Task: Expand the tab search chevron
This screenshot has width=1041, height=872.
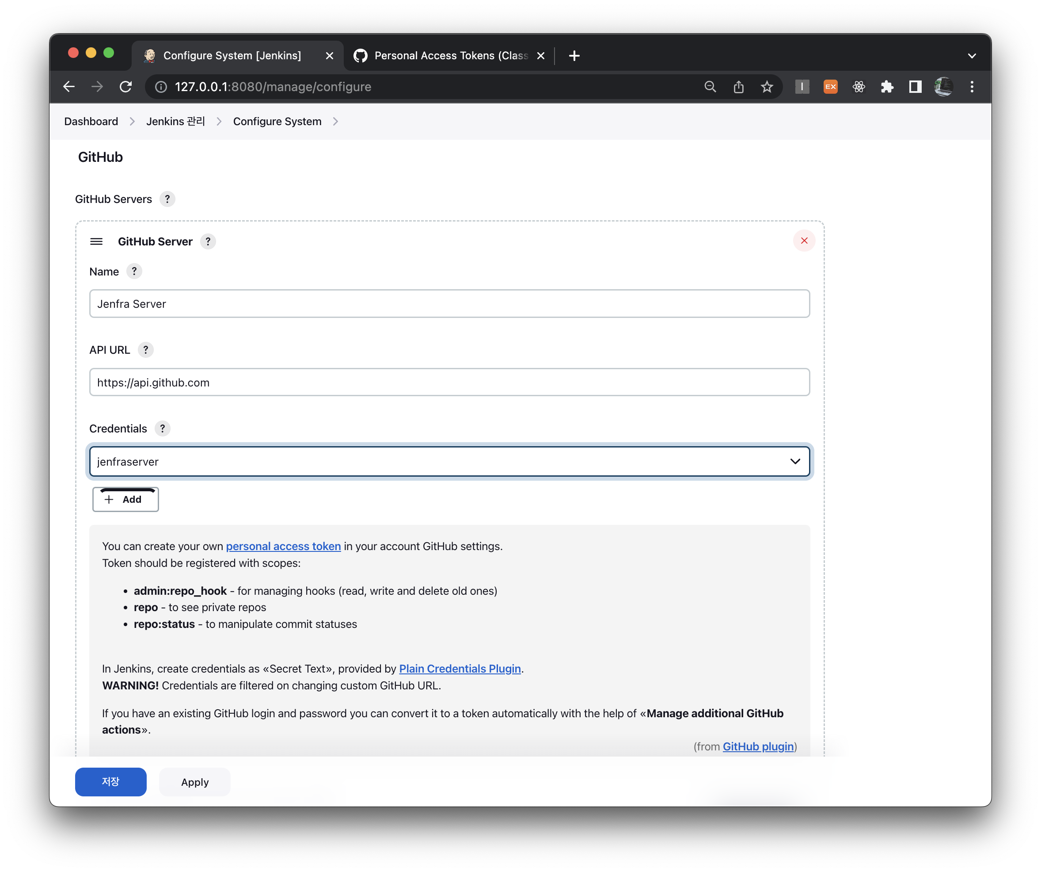Action: pyautogui.click(x=972, y=56)
